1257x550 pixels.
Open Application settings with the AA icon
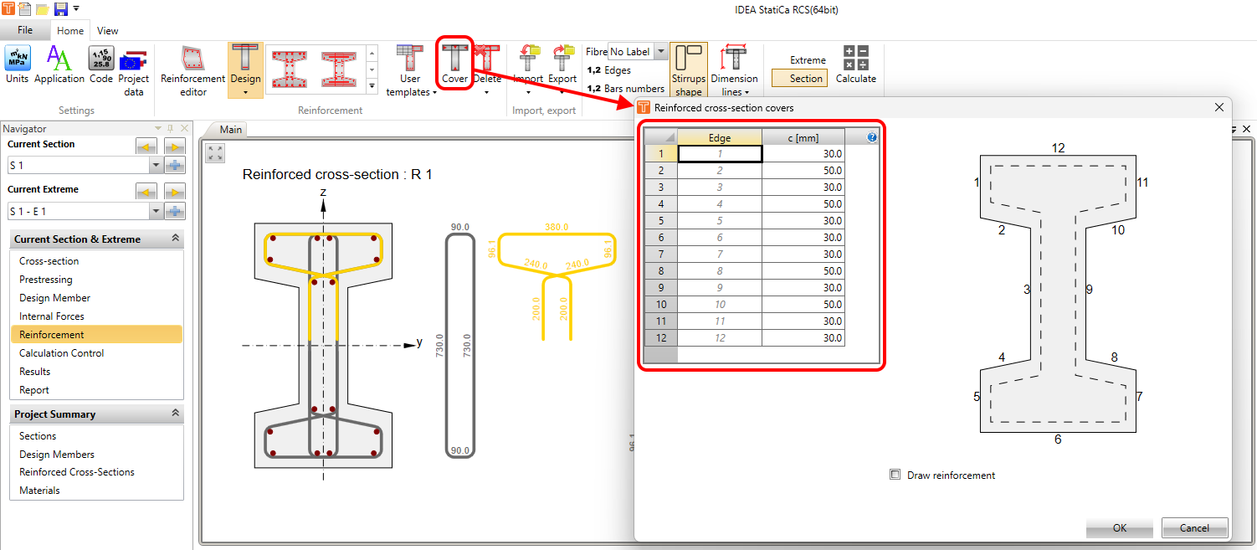59,65
